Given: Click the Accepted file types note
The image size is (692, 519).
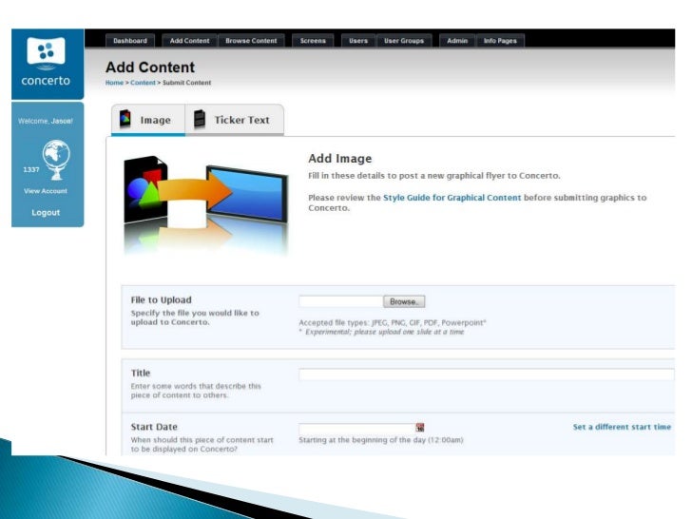Looking at the screenshot, I should point(393,322).
